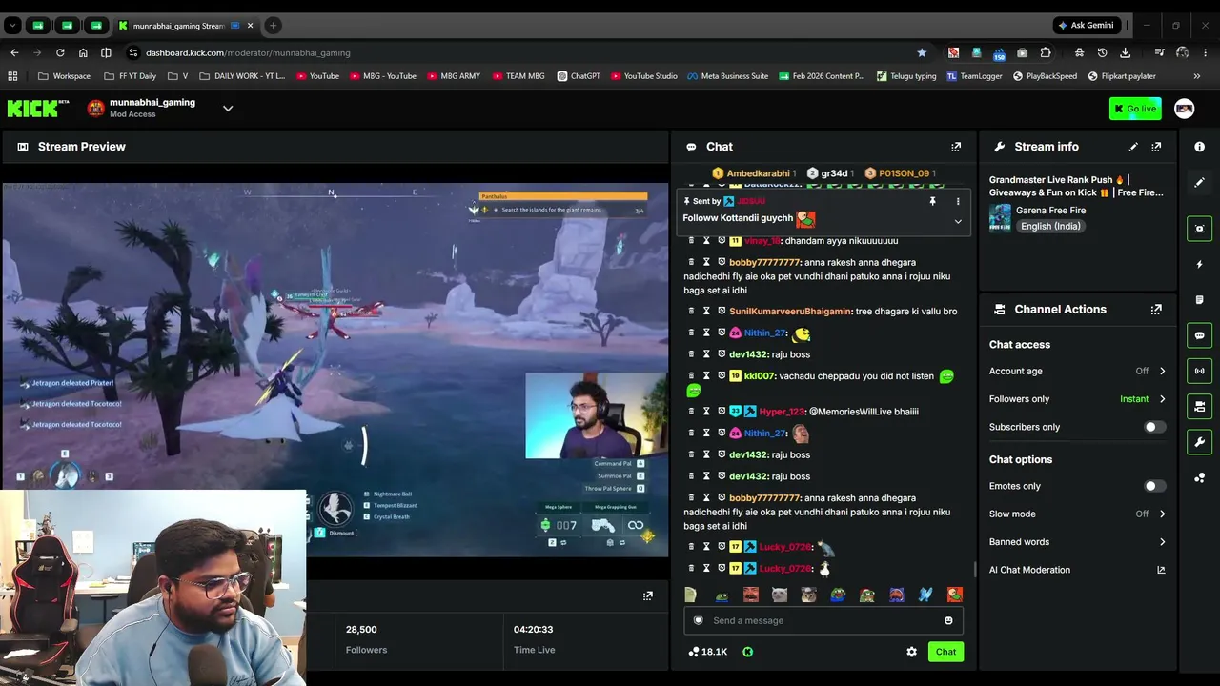Screen dimensions: 1220x686
Task: Click the 18.1K points balance
Action: point(707,652)
